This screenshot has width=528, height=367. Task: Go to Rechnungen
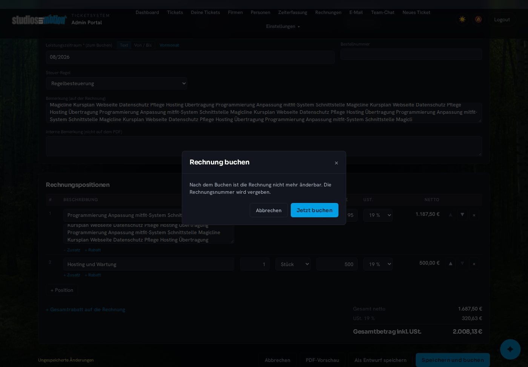[328, 12]
